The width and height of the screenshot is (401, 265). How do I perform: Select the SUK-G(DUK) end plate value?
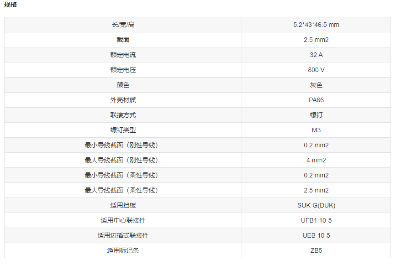tap(316, 205)
